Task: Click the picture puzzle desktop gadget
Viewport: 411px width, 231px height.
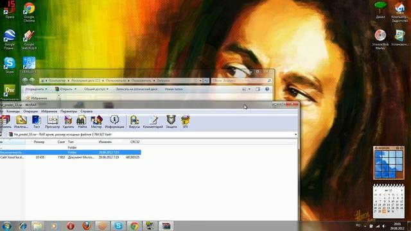Action: [389, 163]
